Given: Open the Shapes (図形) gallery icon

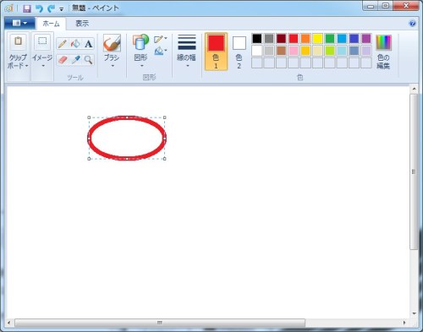Looking at the screenshot, I should [140, 42].
